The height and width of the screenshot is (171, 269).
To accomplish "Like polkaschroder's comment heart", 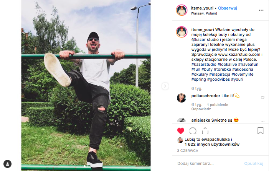I will (262, 98).
